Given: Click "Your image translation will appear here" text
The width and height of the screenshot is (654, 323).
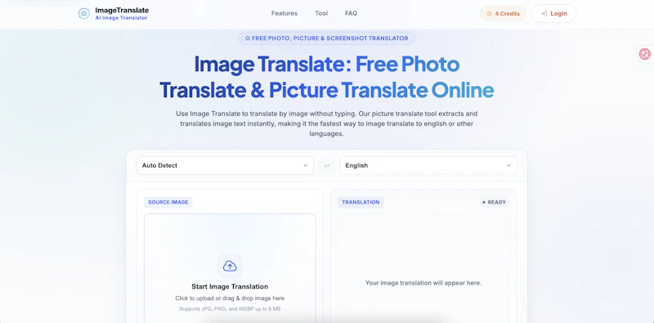Looking at the screenshot, I should coord(423,283).
